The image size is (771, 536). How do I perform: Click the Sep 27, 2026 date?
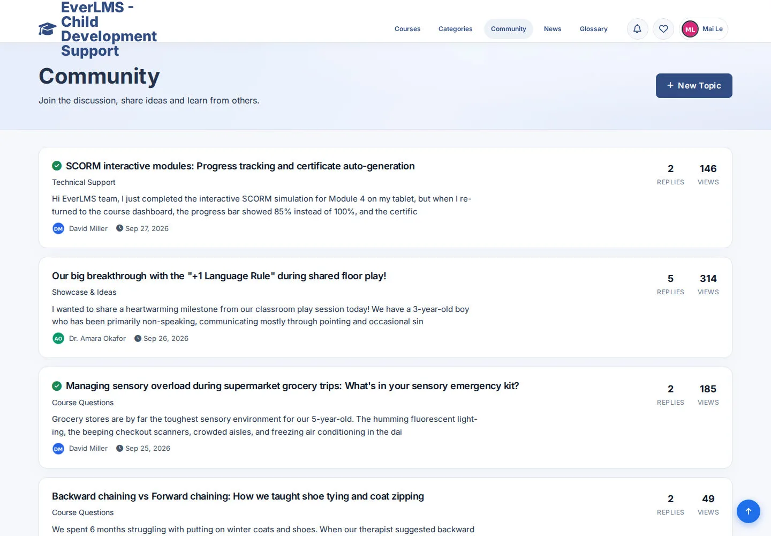(147, 228)
